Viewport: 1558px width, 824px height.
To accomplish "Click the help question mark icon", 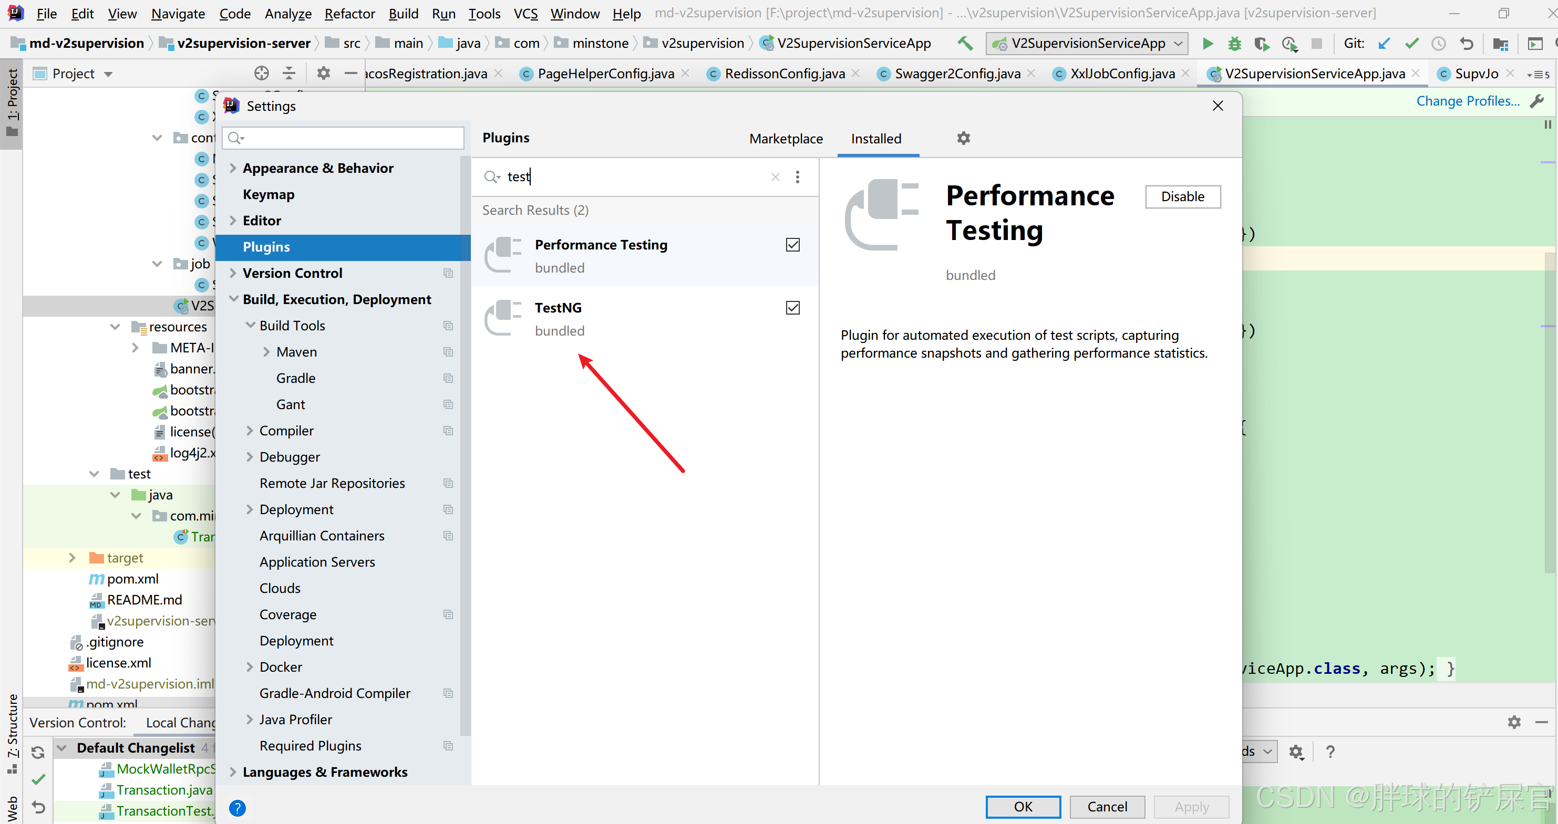I will coord(238,808).
